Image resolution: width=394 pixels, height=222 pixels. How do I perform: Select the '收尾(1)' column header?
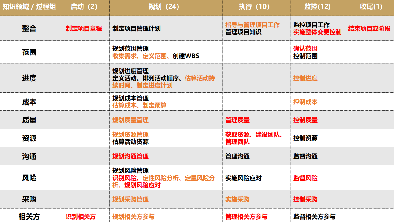tap(371, 7)
